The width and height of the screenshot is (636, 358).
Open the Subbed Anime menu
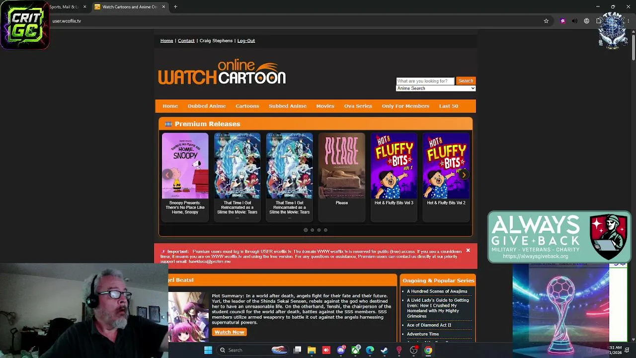(288, 106)
